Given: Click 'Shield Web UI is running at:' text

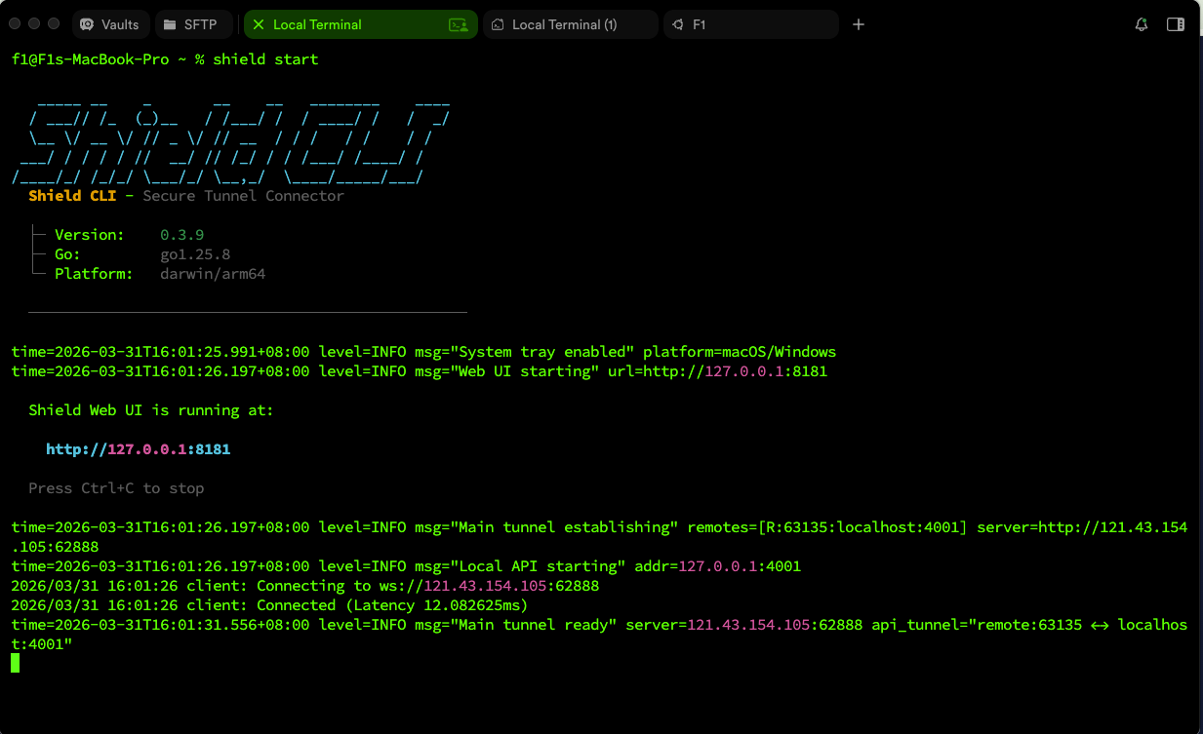Looking at the screenshot, I should coord(151,410).
